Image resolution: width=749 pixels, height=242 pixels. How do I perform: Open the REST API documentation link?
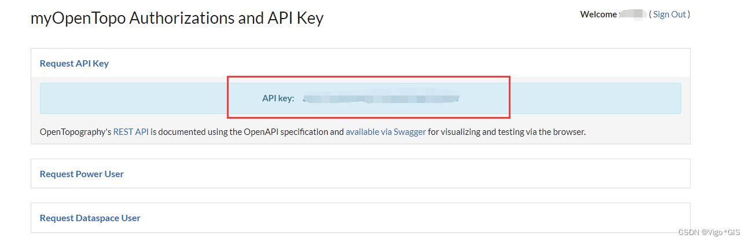coord(131,131)
